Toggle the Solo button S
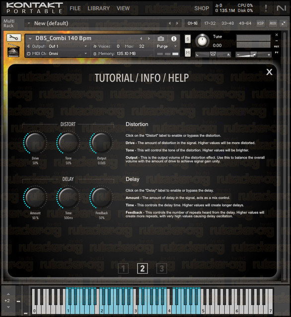Screen dimensions: 291x317 coord(188,39)
